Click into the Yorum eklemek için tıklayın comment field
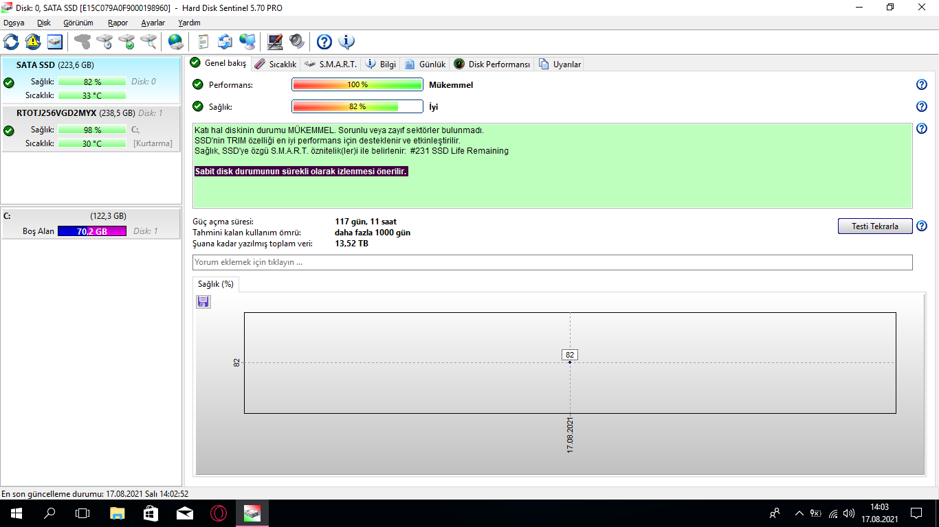 click(553, 262)
